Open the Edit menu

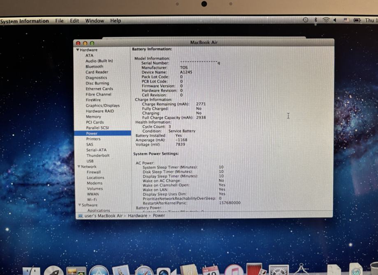(74, 21)
